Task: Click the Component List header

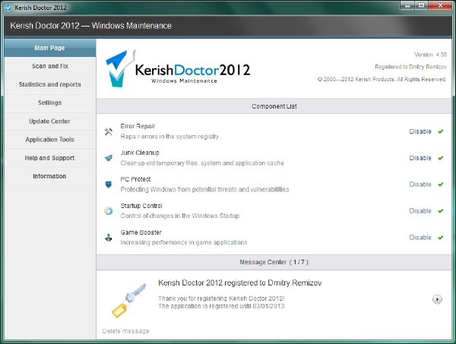Action: (x=274, y=106)
